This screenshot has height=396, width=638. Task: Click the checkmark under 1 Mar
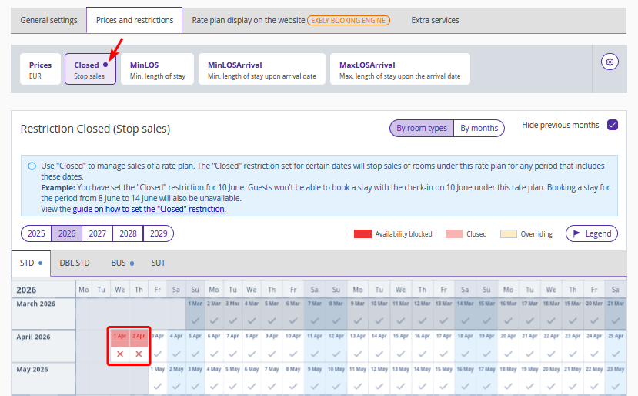[x=195, y=320]
